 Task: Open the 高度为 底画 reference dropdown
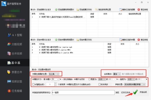pyautogui.click(x=131, y=79)
